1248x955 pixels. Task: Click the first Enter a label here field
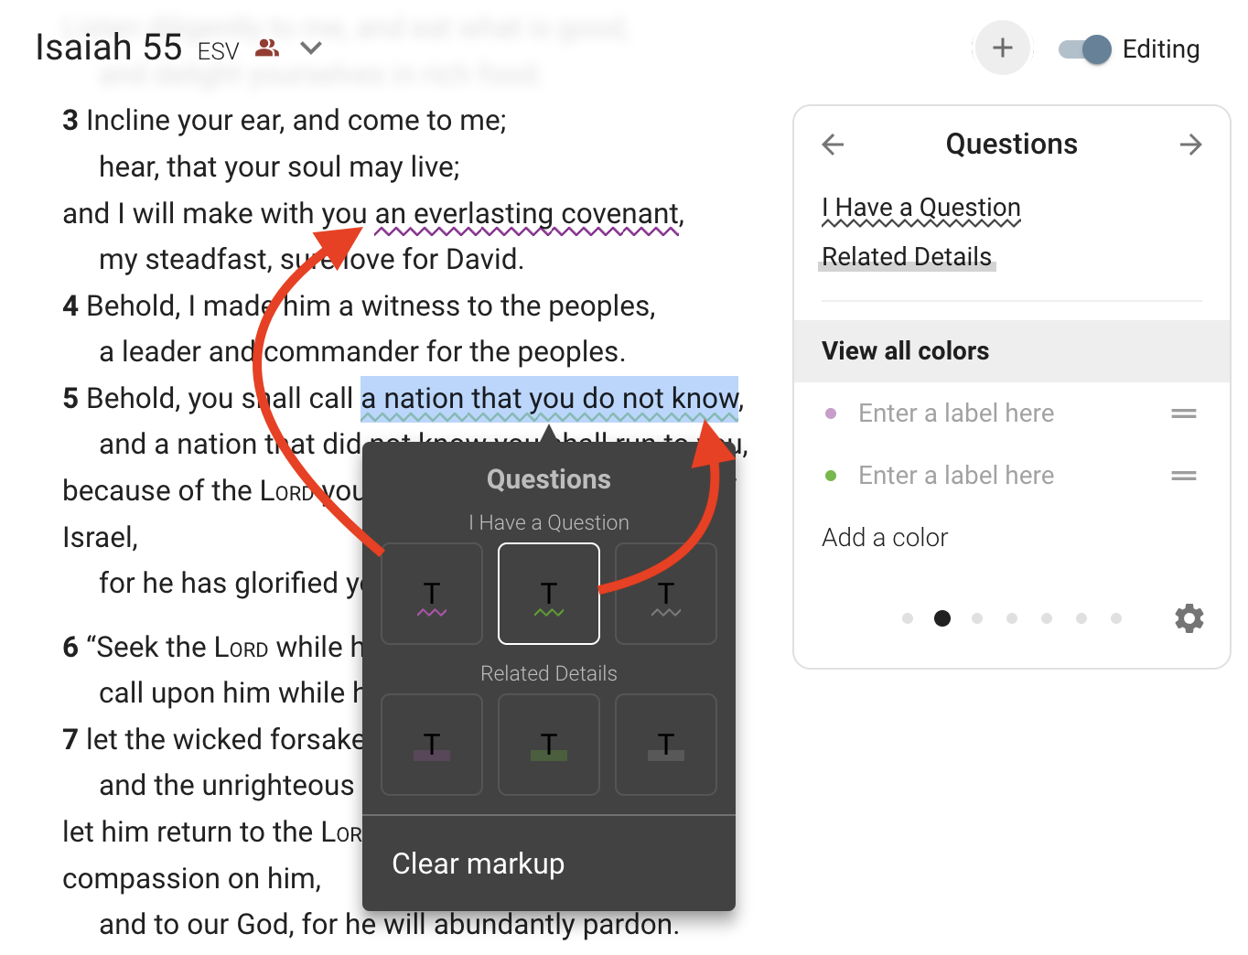(956, 413)
